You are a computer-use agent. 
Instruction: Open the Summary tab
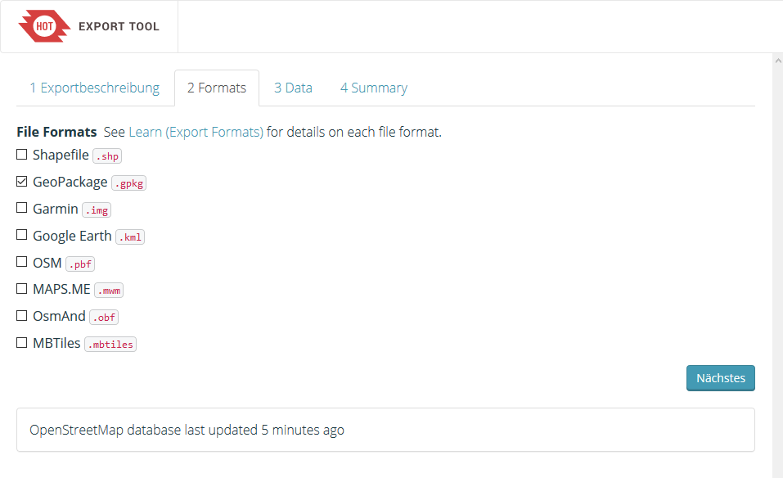pyautogui.click(x=374, y=88)
